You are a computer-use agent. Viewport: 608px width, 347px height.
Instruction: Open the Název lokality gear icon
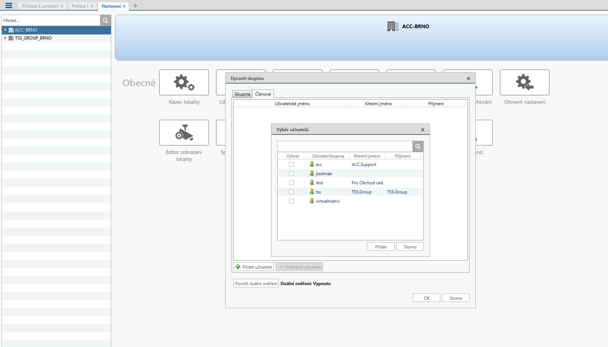(184, 82)
